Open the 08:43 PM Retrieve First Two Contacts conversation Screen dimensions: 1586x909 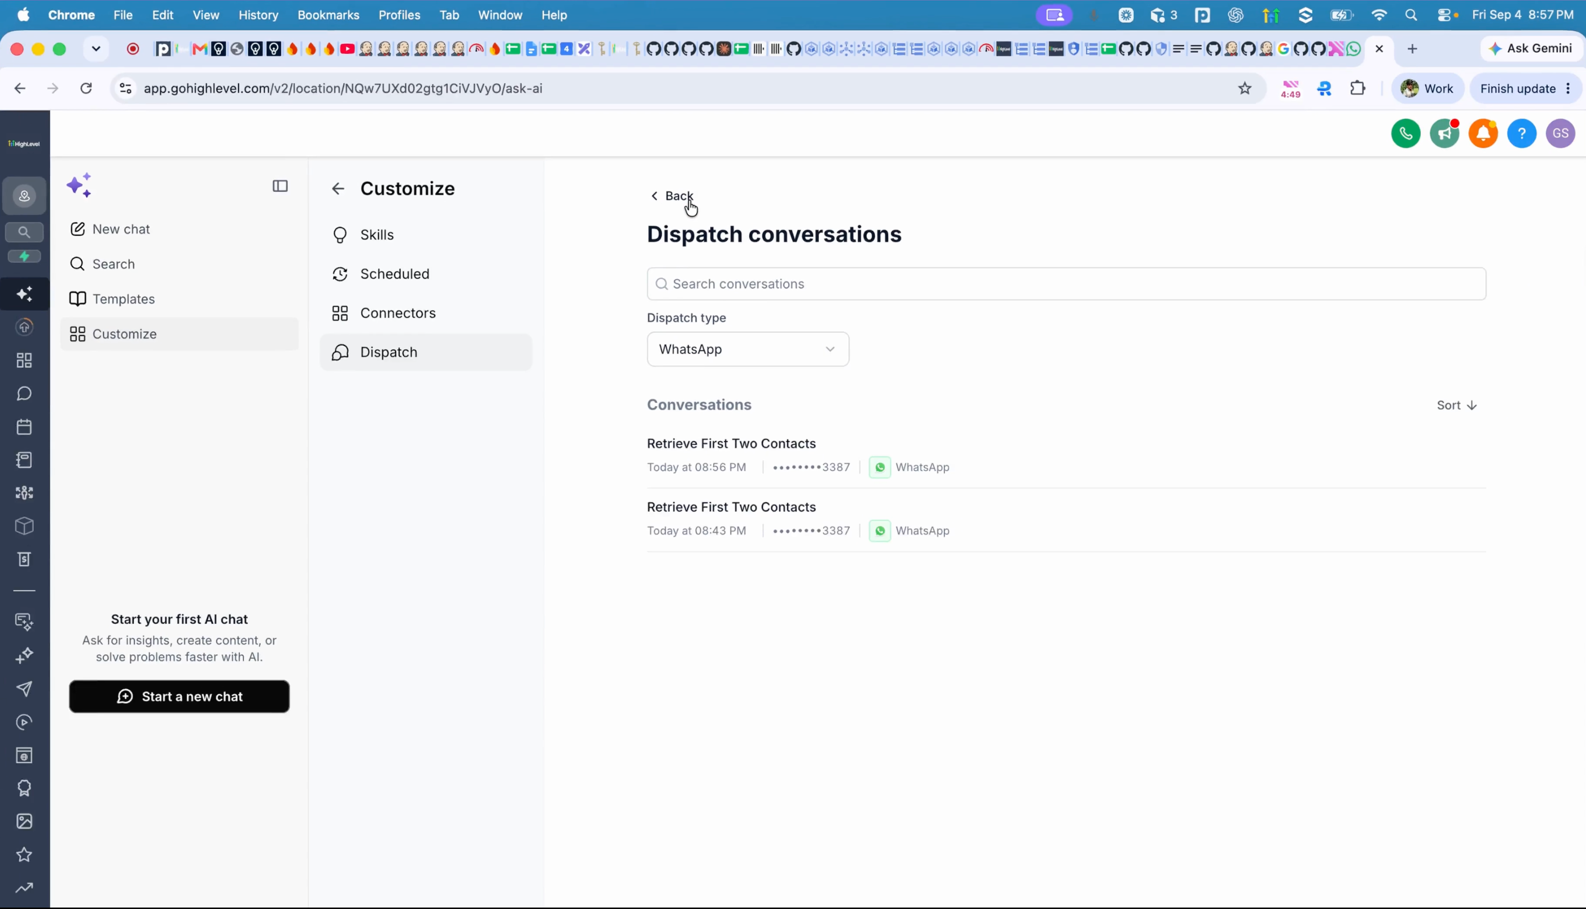[1066, 519]
